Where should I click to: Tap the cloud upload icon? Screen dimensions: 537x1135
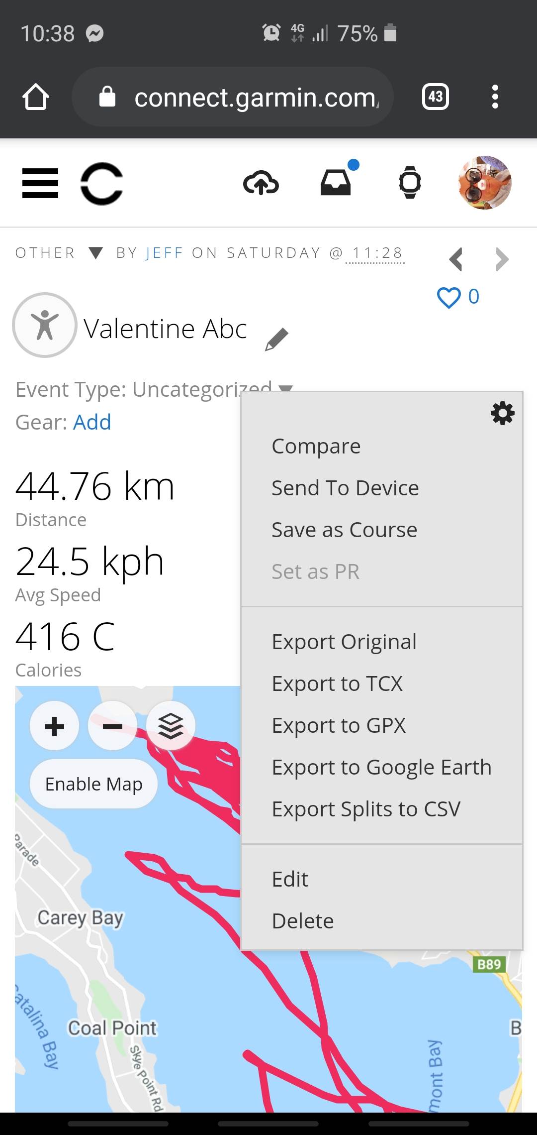click(261, 183)
